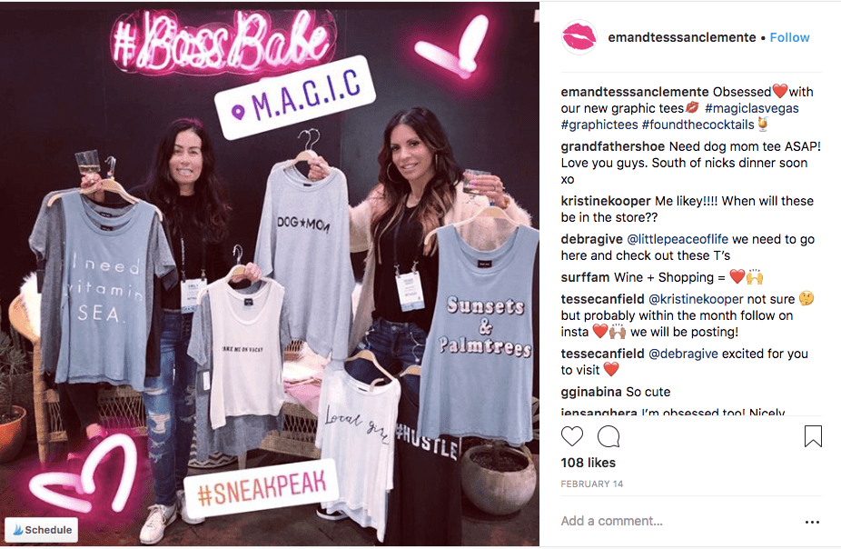841x549 pixels.
Task: Click the @debragive mention in tessecanfield's reply
Action: (x=683, y=354)
